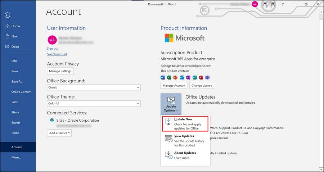
Task: Click the Belongs to email address text
Action: click(193, 66)
